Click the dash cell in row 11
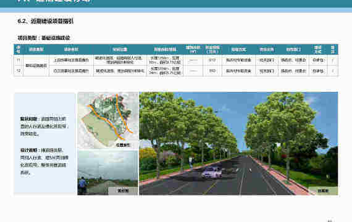Image resolution: width=352 pixels, height=222 pixels. pyautogui.click(x=193, y=60)
